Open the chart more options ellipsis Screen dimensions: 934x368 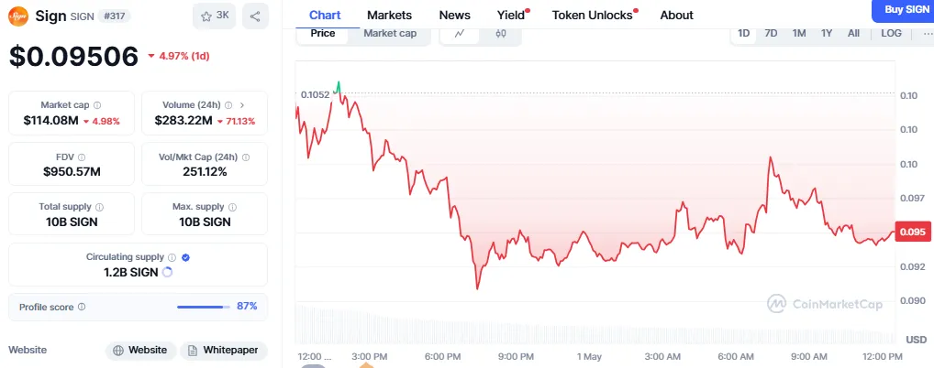pos(927,34)
